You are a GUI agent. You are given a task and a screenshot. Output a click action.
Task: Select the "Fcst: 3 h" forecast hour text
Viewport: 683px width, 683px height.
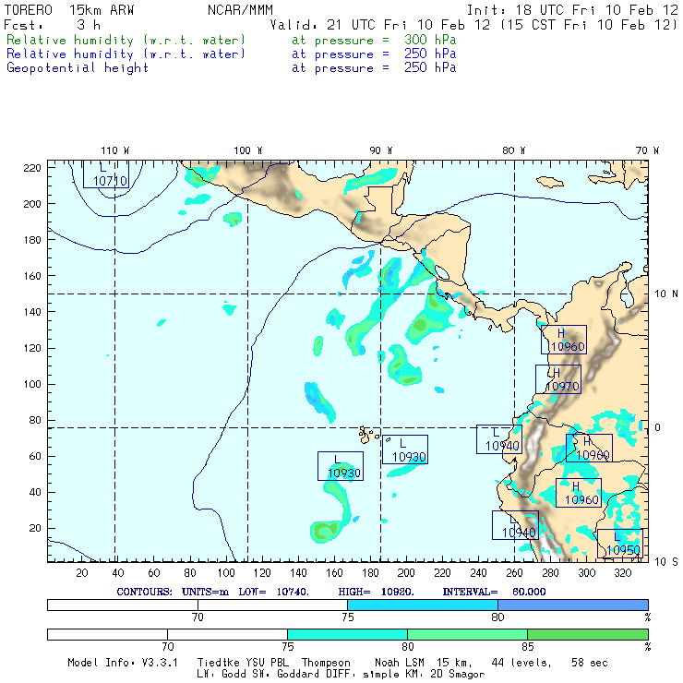coord(52,25)
